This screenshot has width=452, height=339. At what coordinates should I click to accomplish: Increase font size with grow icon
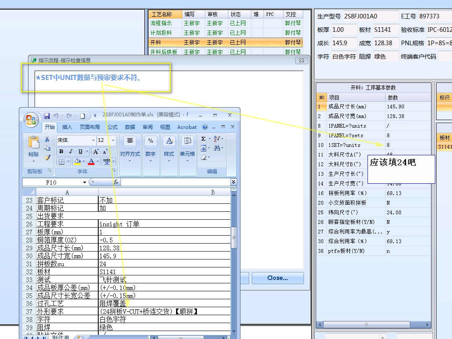pyautogui.click(x=96, y=152)
